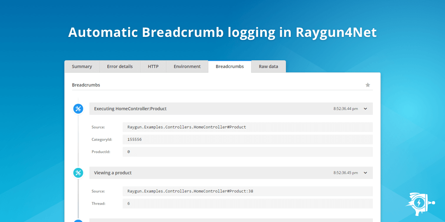Click the ProductId label
Viewport: 445px width, 222px height.
point(101,152)
